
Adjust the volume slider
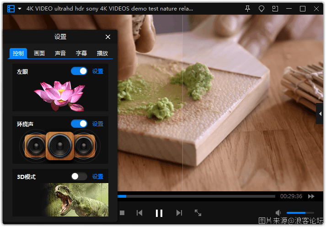tap(300, 213)
